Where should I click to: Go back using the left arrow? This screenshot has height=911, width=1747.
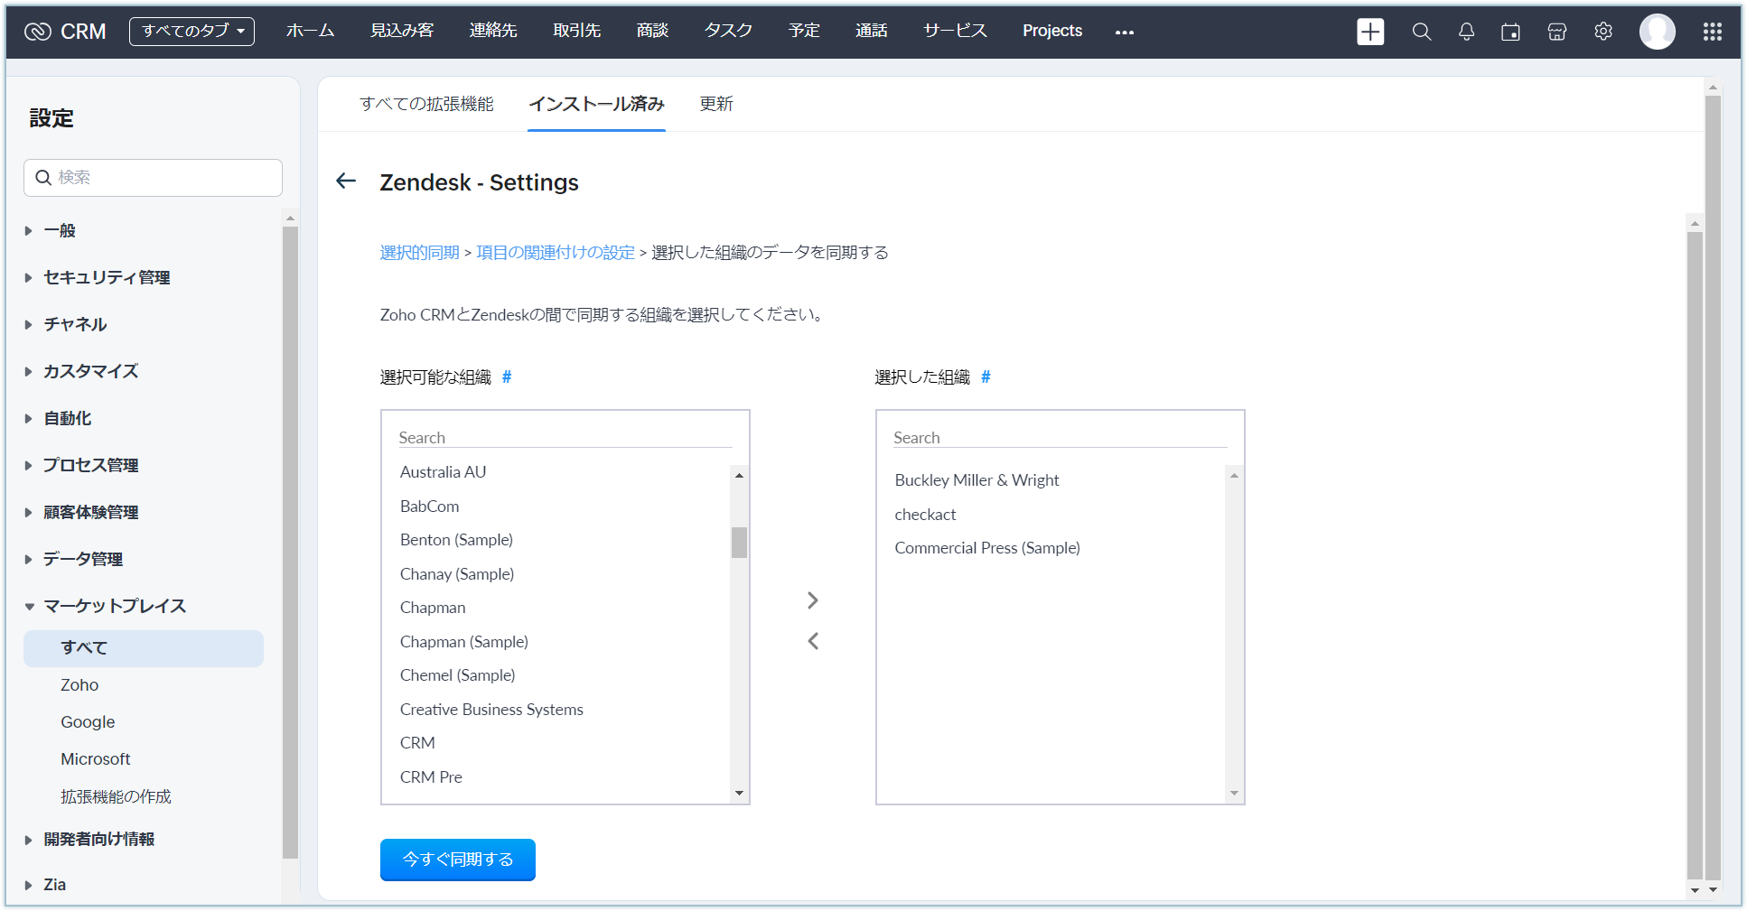[x=346, y=181]
